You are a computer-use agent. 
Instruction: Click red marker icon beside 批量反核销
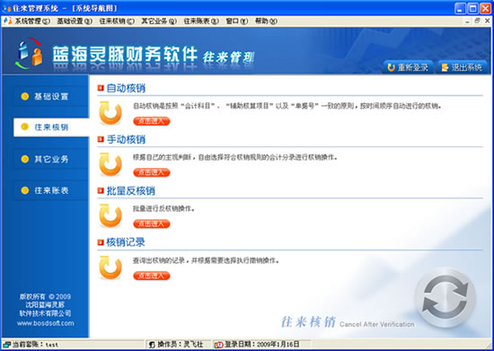coord(101,190)
